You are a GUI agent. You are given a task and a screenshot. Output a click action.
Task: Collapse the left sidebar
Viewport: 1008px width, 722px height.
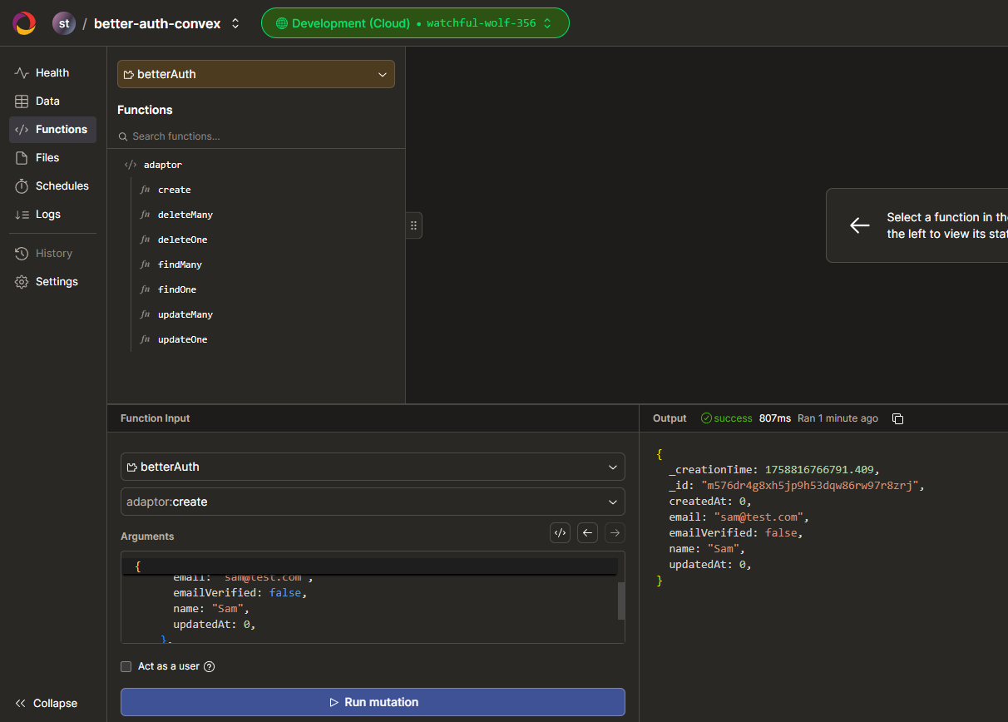click(x=47, y=703)
